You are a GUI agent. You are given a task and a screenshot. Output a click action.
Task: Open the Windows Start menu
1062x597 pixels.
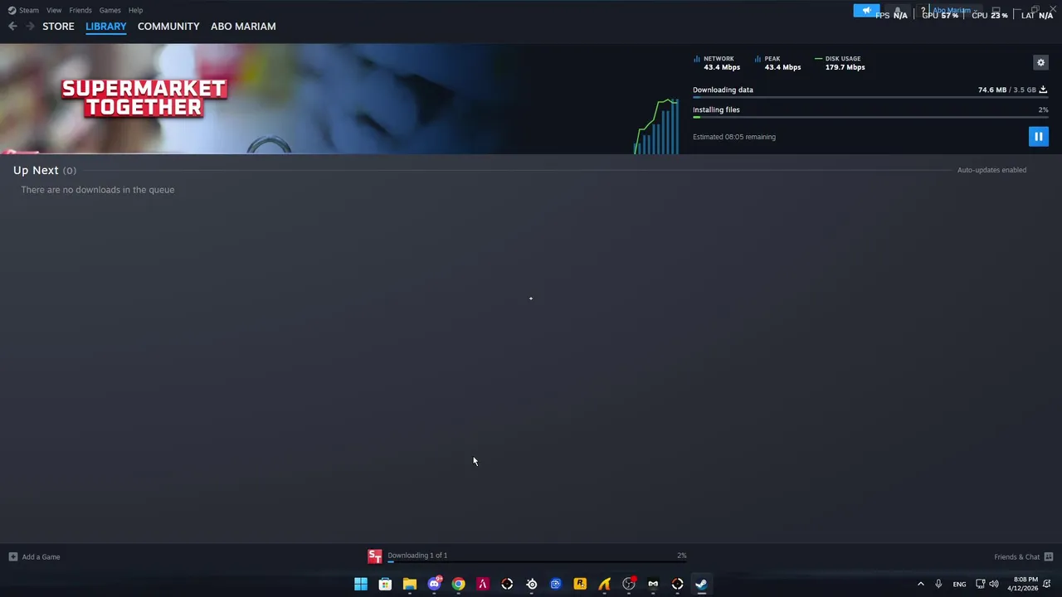pyautogui.click(x=361, y=585)
